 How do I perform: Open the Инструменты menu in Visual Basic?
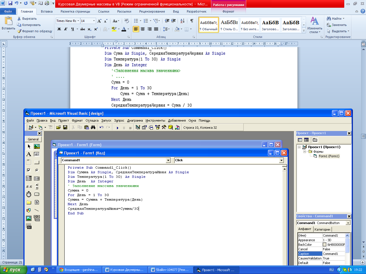coord(155,120)
